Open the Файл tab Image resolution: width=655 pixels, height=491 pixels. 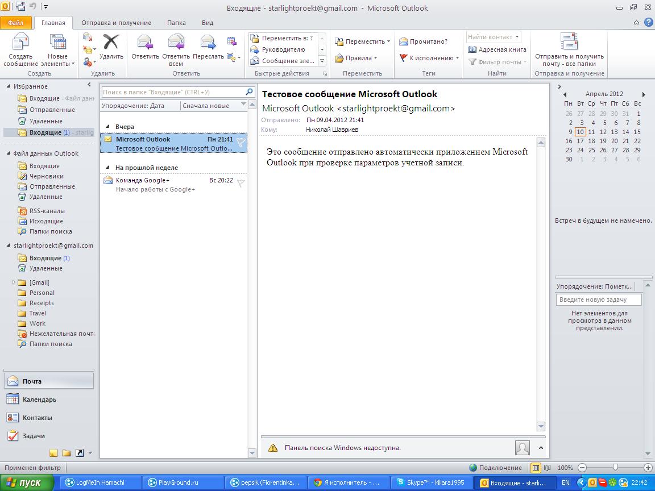(15, 23)
